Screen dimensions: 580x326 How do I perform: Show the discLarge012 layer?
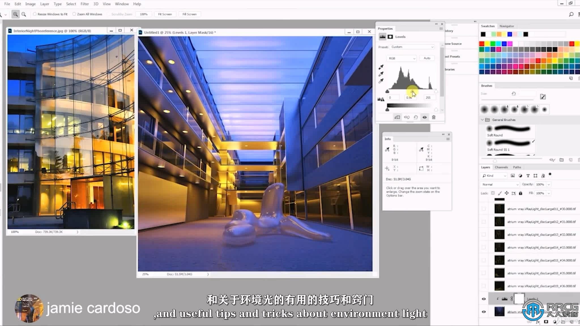click(484, 222)
